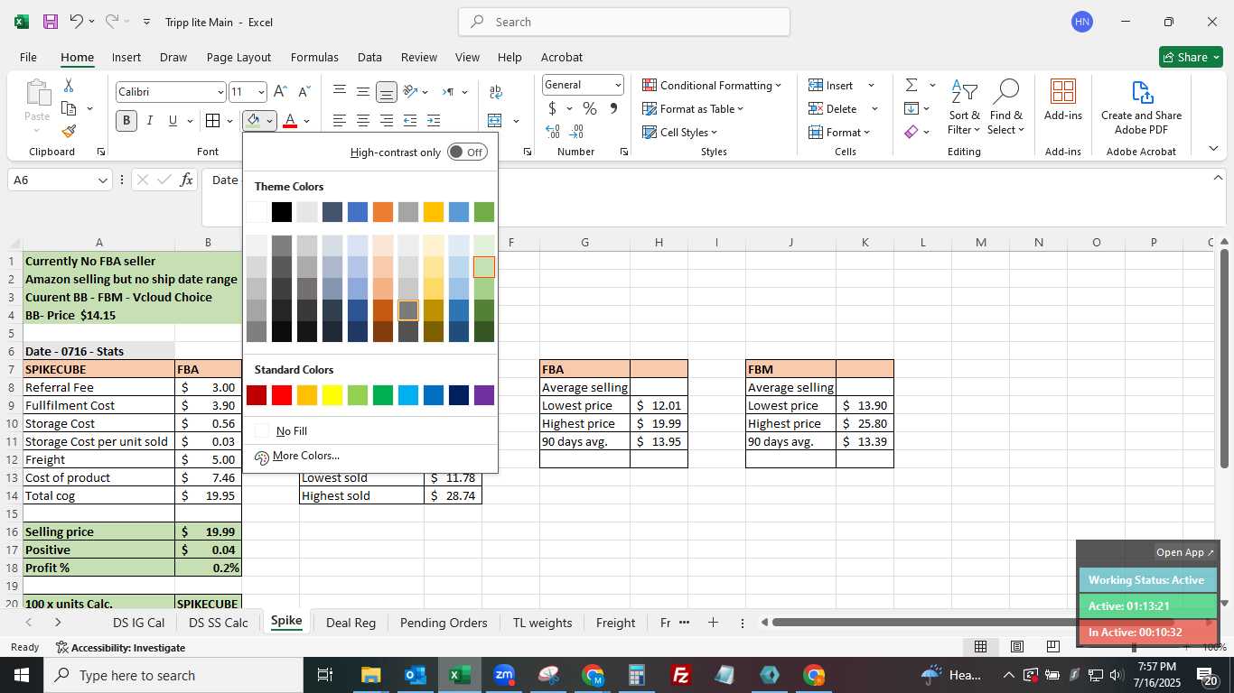Screen dimensions: 1234x693
Task: Open the Find & Select dropdown
Action: tap(1006, 107)
